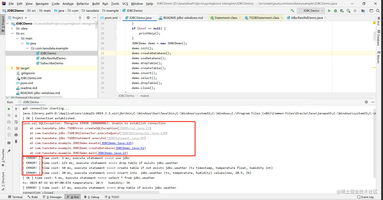Open Run panel settings gear
This screenshot has width=383, height=200.
(366, 102)
